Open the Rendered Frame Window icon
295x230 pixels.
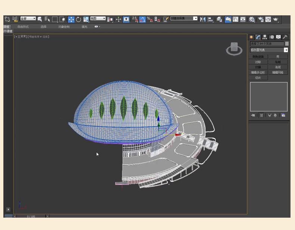pyautogui.click(x=268, y=19)
